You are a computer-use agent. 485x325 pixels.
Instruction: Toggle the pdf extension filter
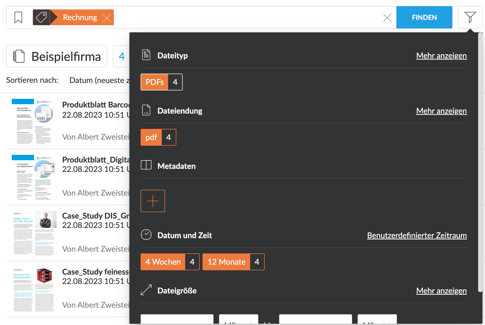pos(158,137)
